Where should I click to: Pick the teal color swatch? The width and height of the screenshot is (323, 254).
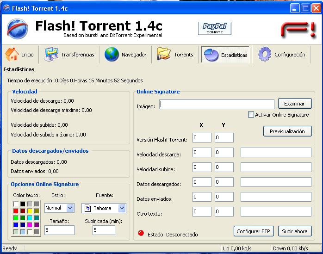tap(37, 218)
